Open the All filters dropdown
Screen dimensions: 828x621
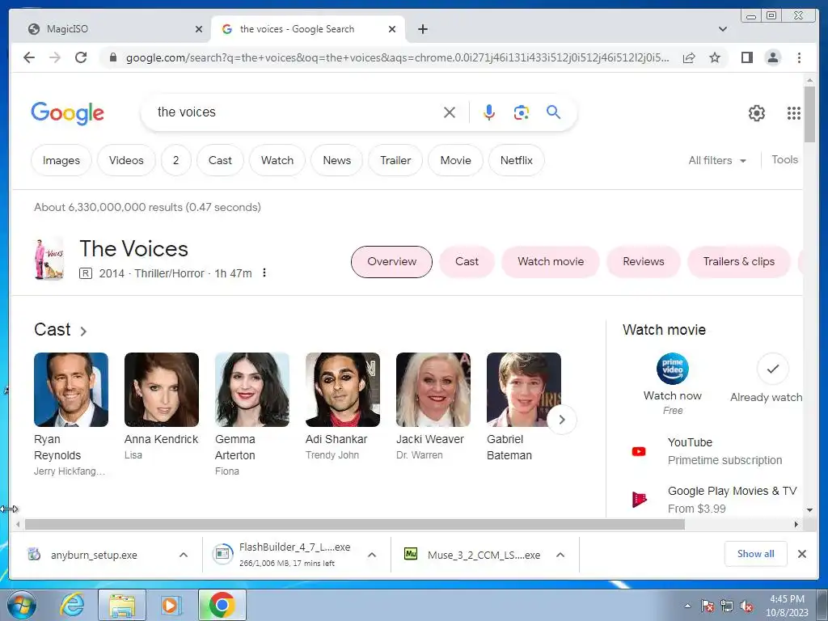click(x=717, y=161)
